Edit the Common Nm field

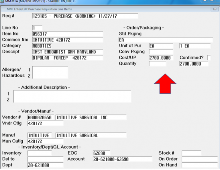[68, 40]
